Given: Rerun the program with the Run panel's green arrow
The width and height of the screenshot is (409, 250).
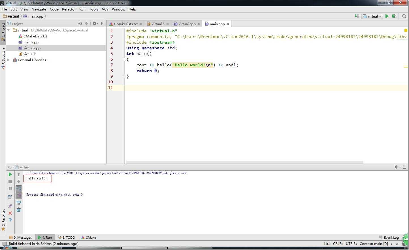Looking at the screenshot, I should coord(10,174).
